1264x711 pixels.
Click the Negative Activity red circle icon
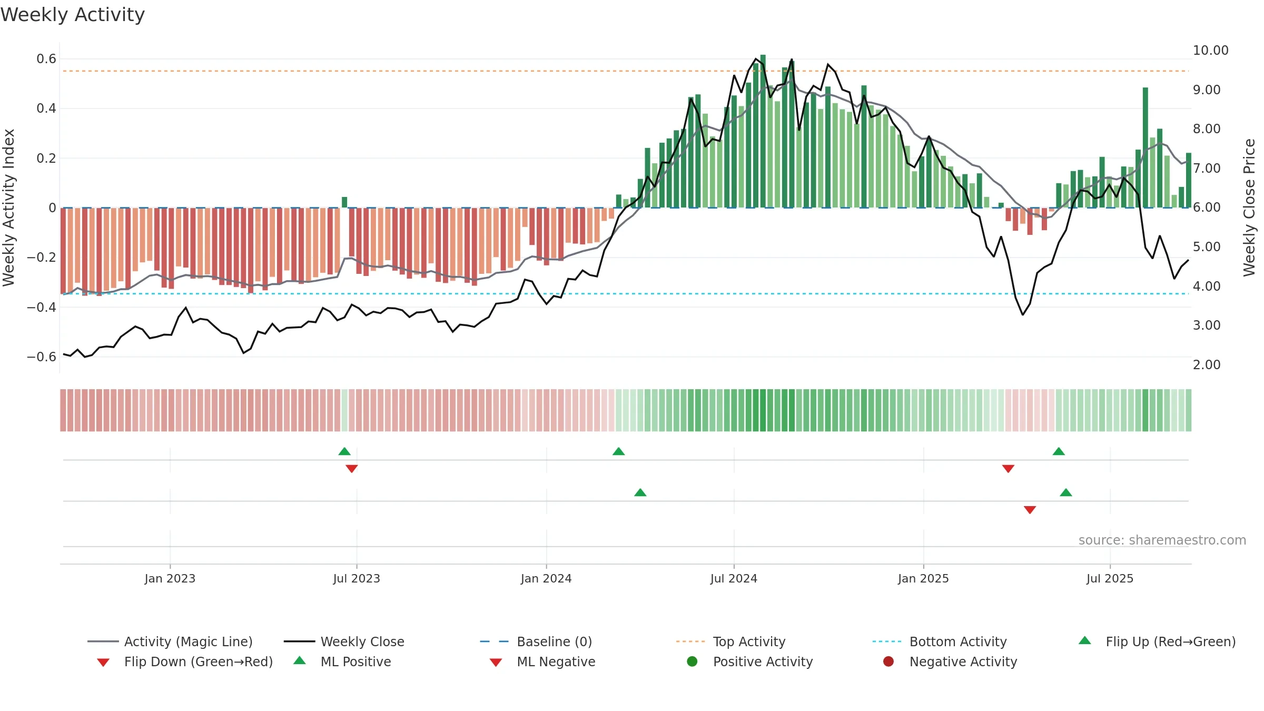[x=888, y=661]
